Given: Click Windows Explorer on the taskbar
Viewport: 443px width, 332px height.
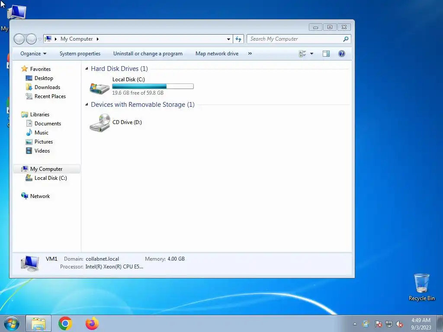Looking at the screenshot, I should [39, 323].
